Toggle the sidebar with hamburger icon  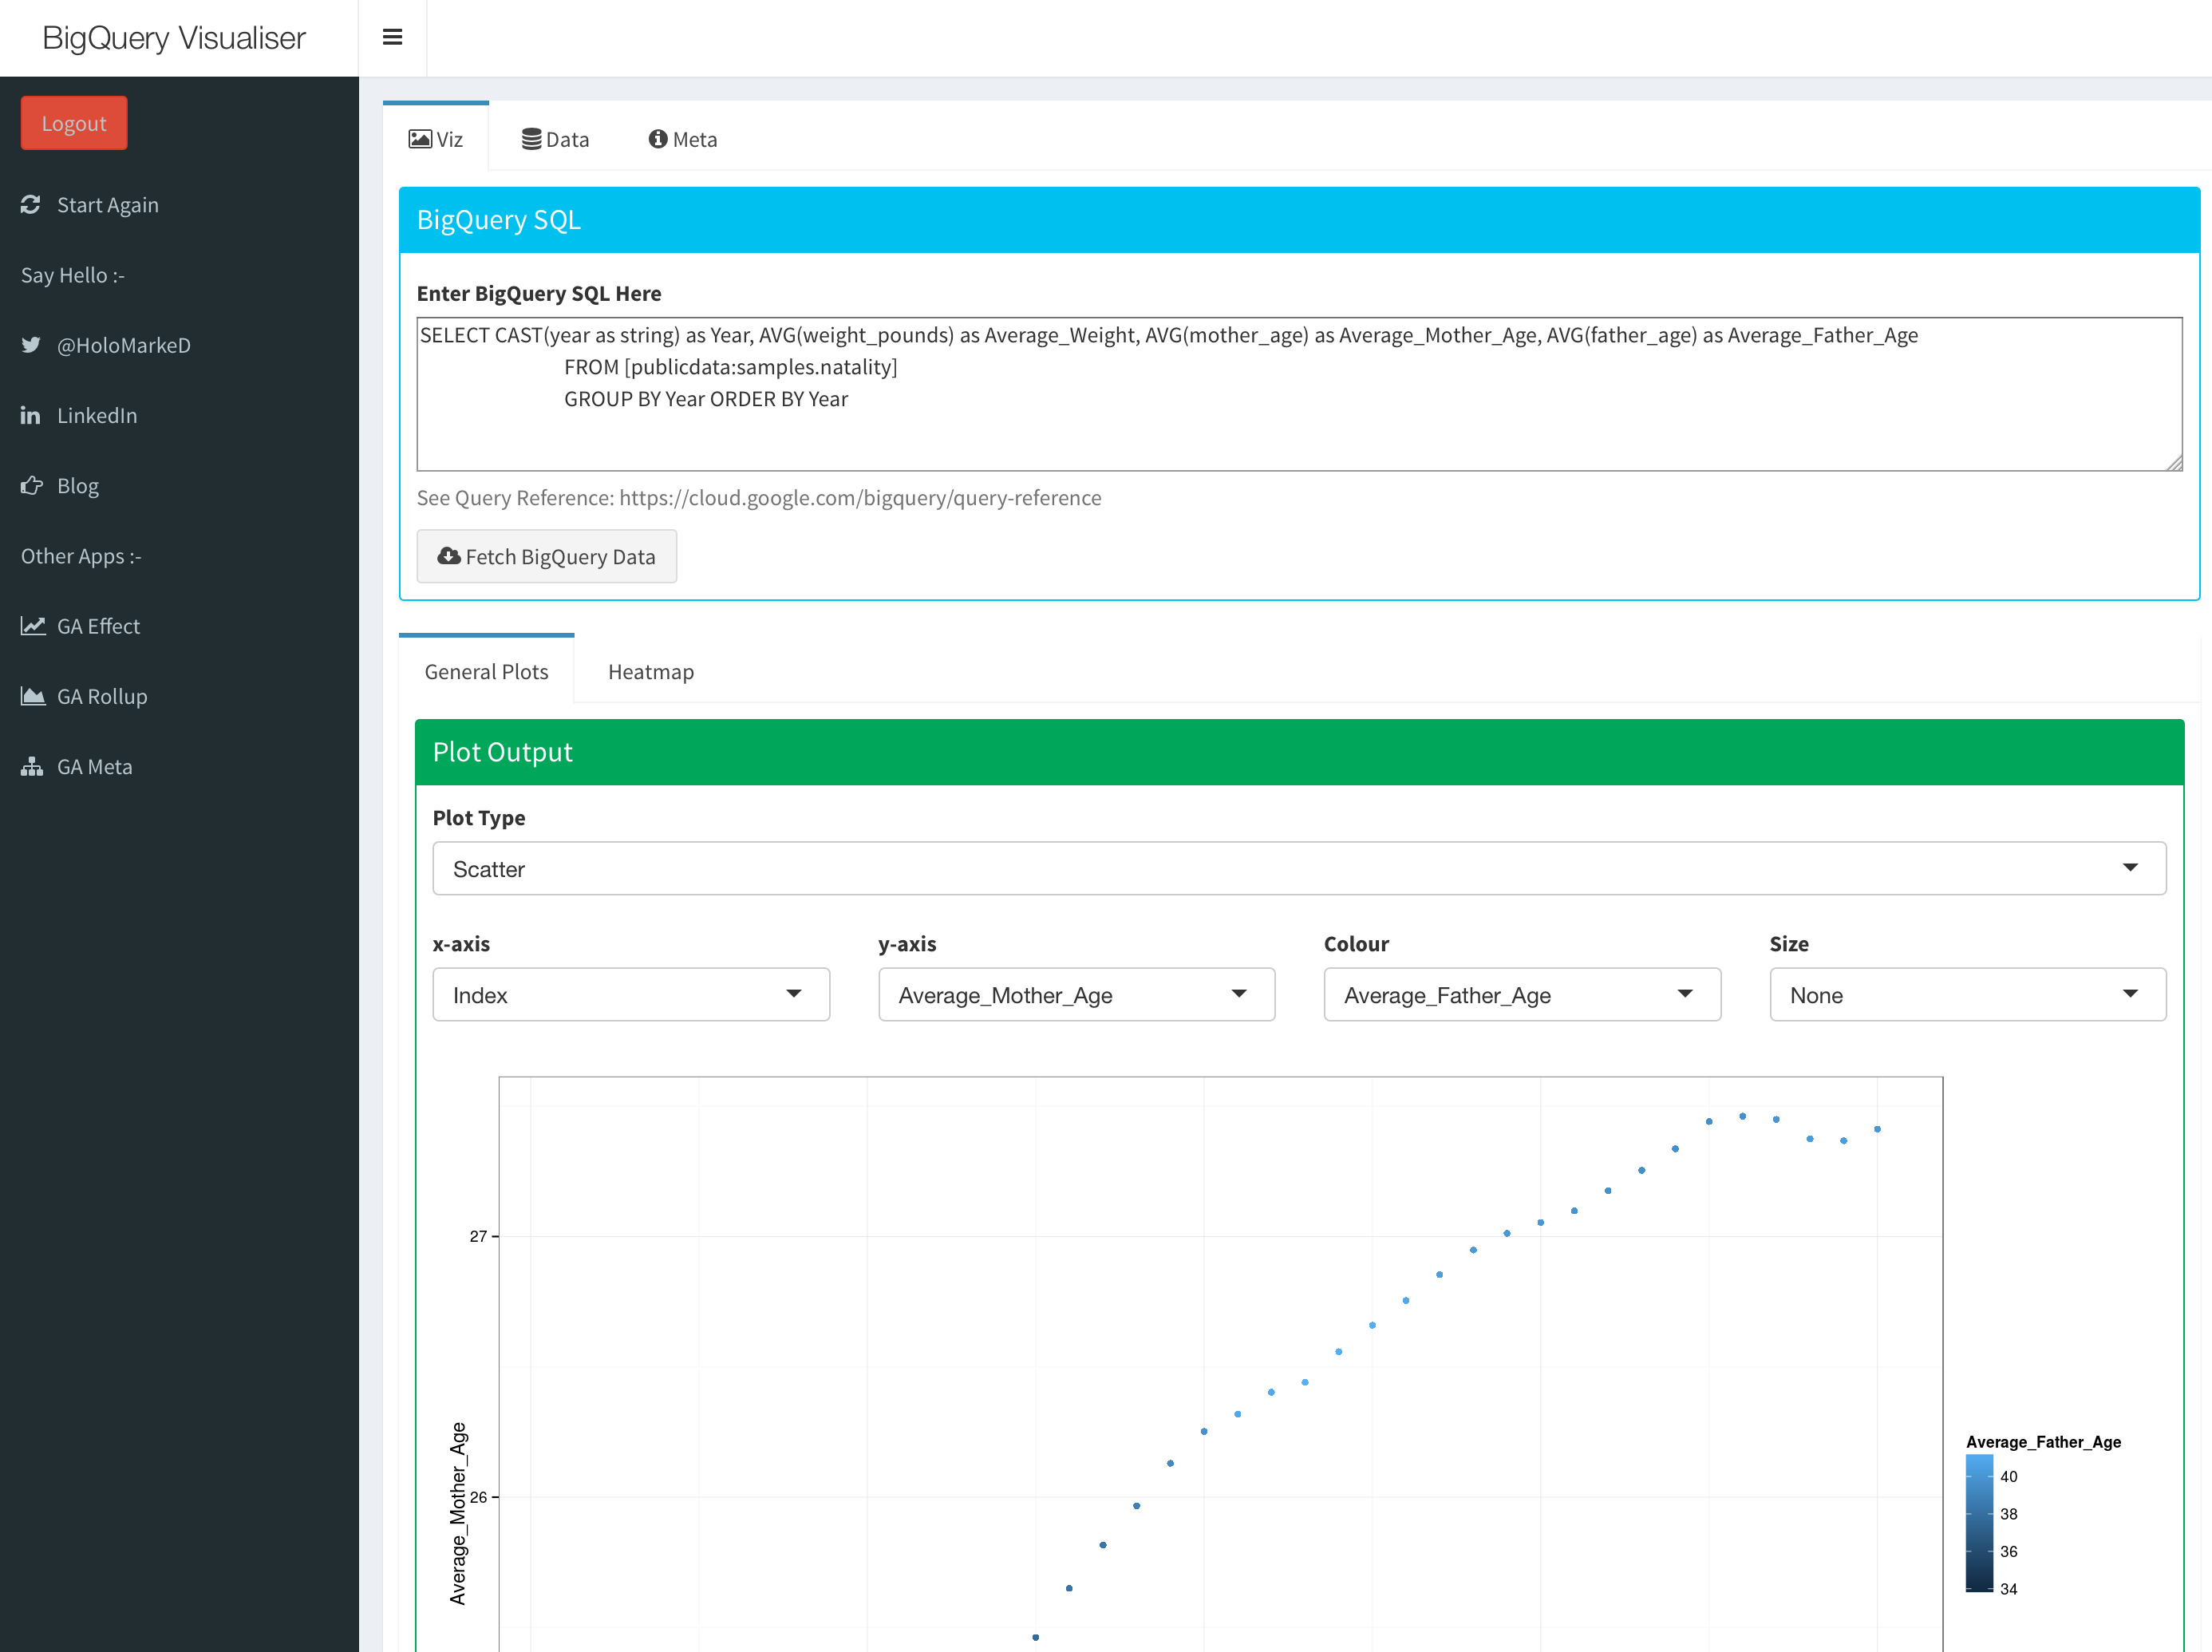point(392,38)
